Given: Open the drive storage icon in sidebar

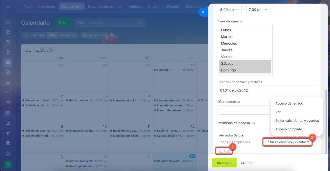Looking at the screenshot, I should click(x=8, y=92).
